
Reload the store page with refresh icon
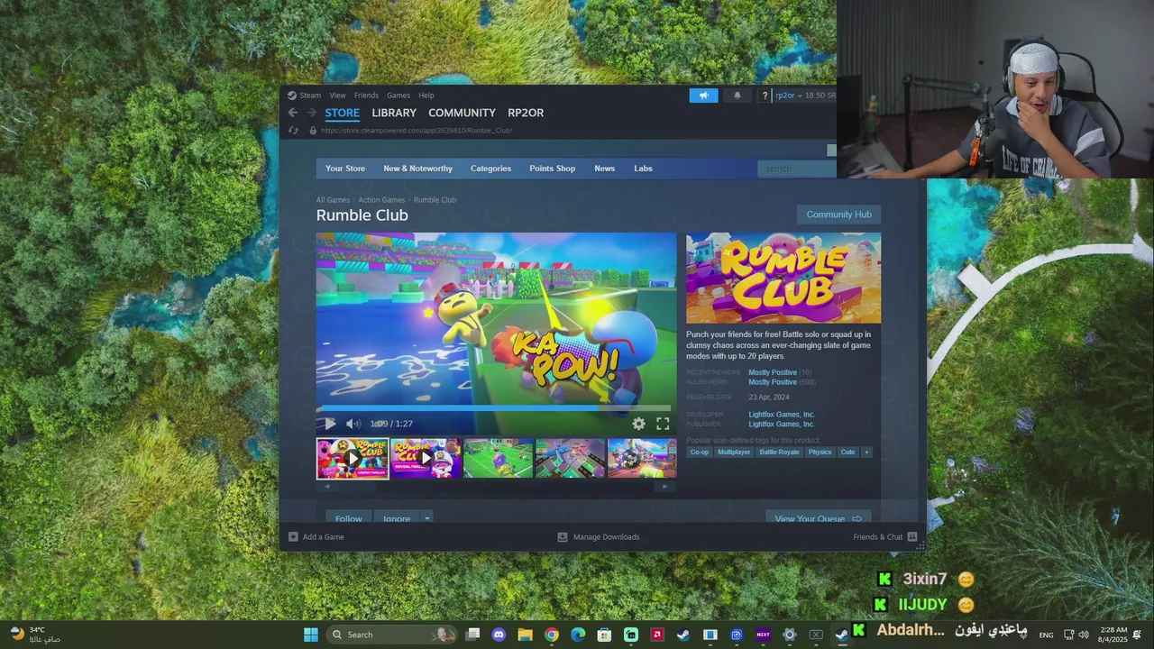(293, 131)
